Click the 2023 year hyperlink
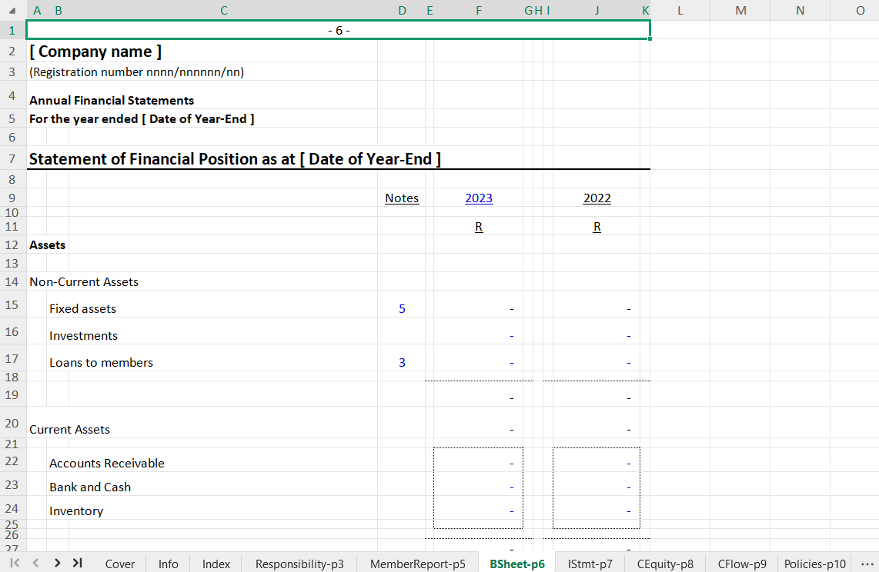 click(479, 198)
